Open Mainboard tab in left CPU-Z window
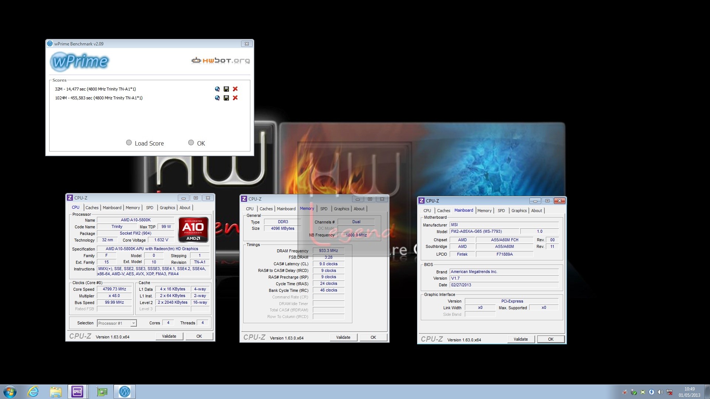This screenshot has width=710, height=399. [112, 208]
